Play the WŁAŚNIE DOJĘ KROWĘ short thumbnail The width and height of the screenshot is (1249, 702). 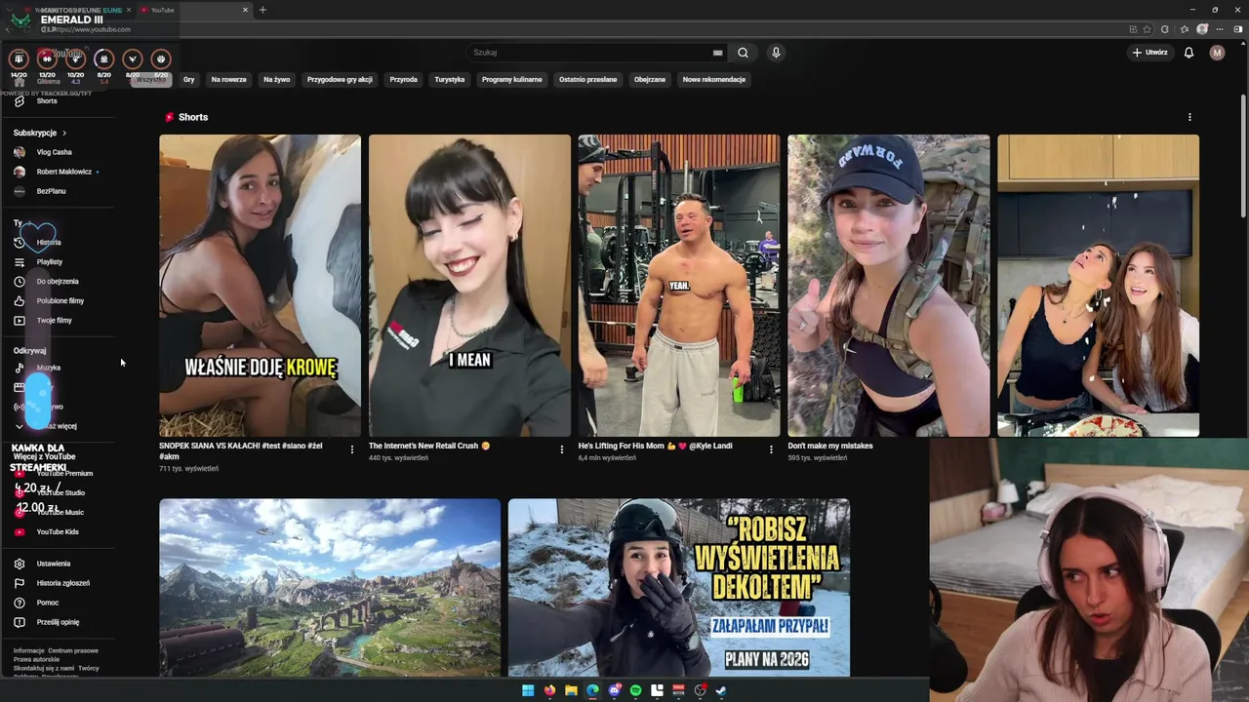point(261,286)
